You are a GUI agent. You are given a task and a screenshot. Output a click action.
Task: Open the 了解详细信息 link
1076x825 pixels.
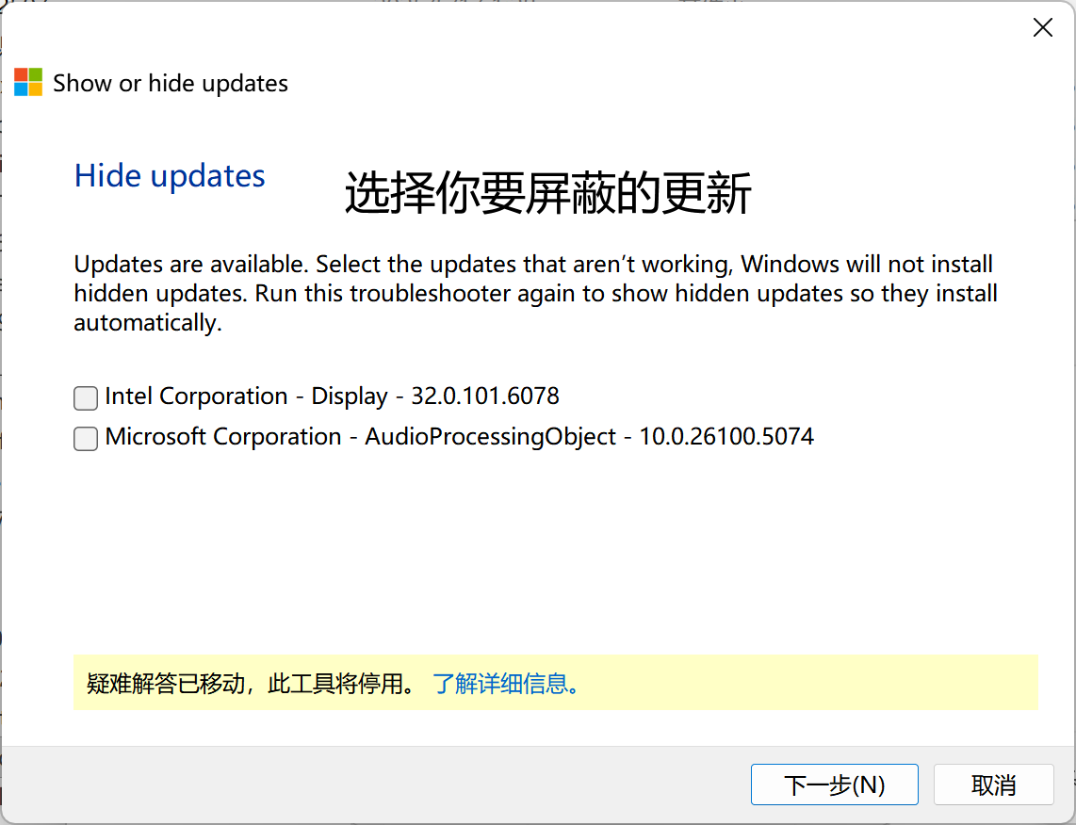[x=505, y=683]
